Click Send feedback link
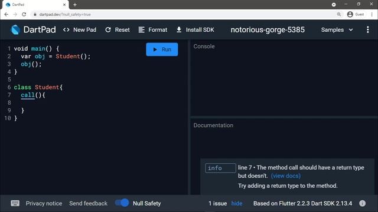The height and width of the screenshot is (212, 378). pyautogui.click(x=88, y=203)
